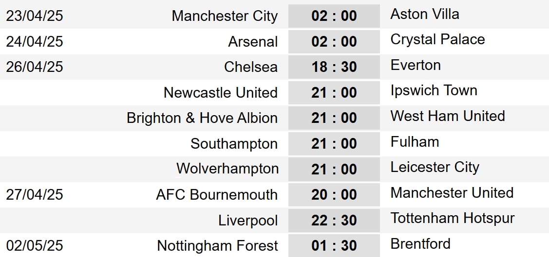The height and width of the screenshot is (257, 549).
Task: Select the Wolverhampton team name
Action: (x=227, y=169)
